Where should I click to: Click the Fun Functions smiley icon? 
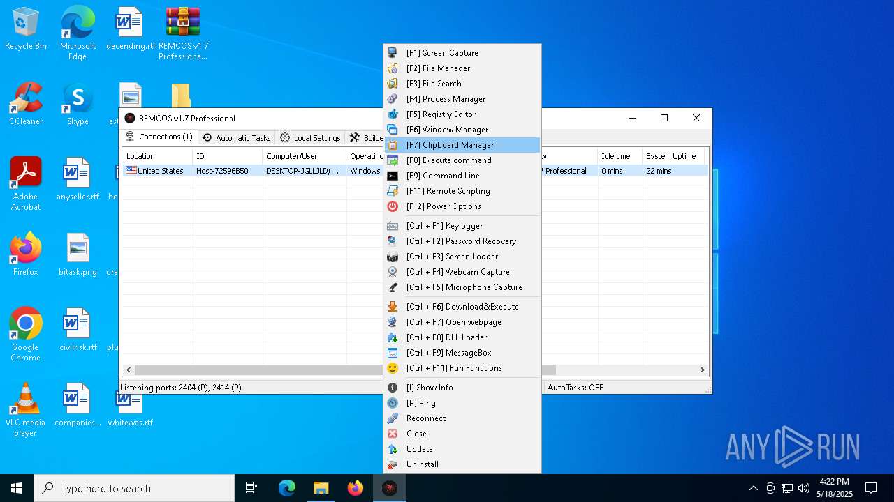(x=393, y=368)
